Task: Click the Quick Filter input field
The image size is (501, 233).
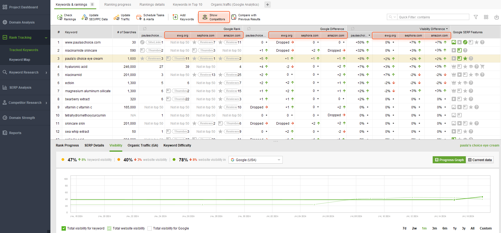Action: (433, 17)
